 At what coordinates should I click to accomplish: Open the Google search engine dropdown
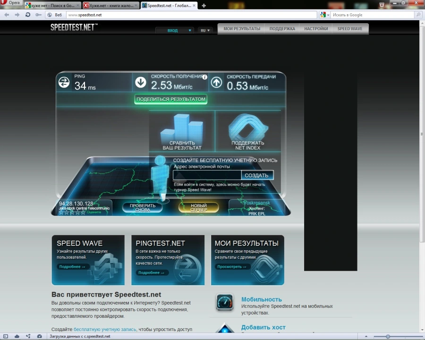pos(325,15)
